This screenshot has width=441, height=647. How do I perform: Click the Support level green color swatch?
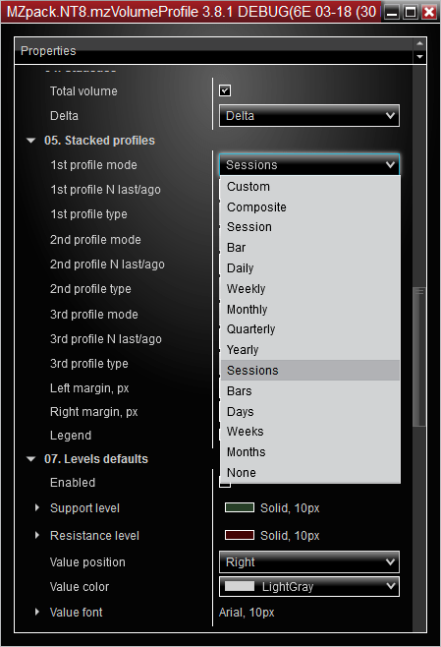[240, 507]
